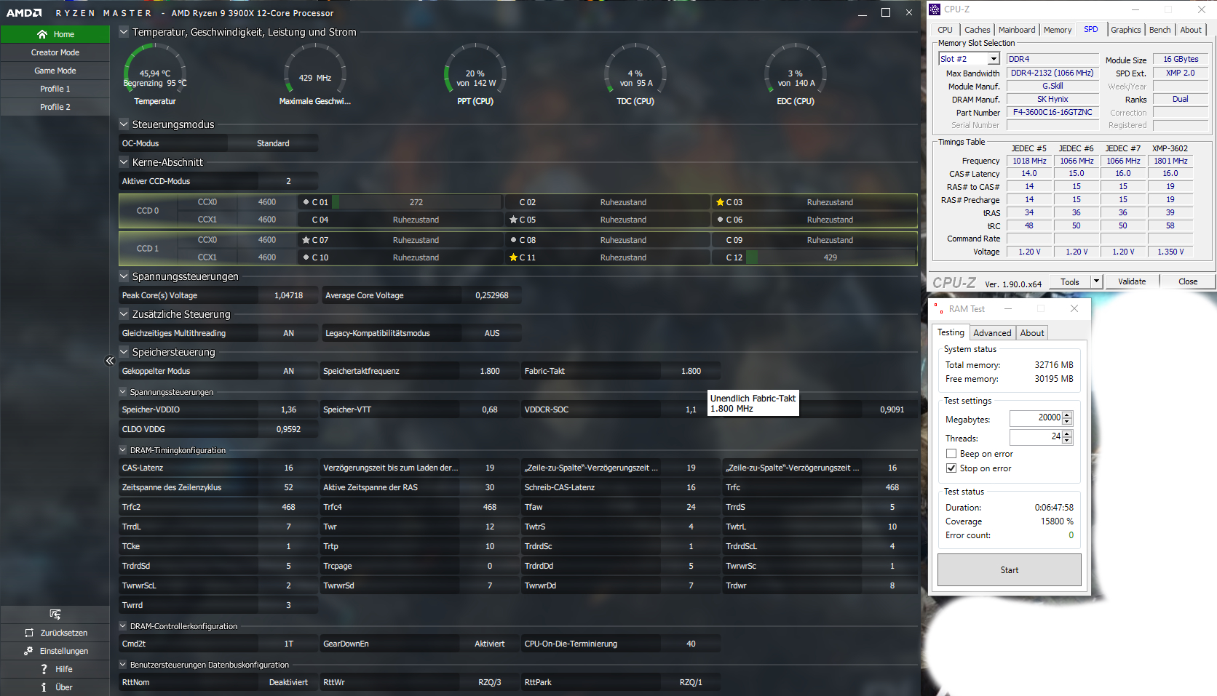
Task: Open the RAM Test About tab
Action: click(x=1031, y=333)
